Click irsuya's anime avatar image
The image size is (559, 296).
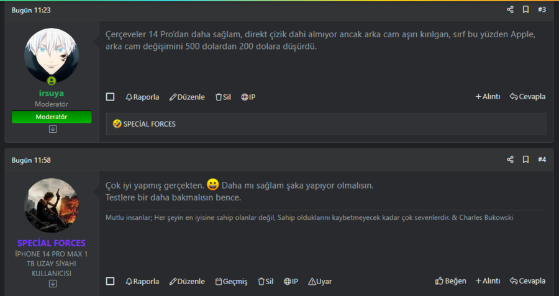(x=52, y=55)
